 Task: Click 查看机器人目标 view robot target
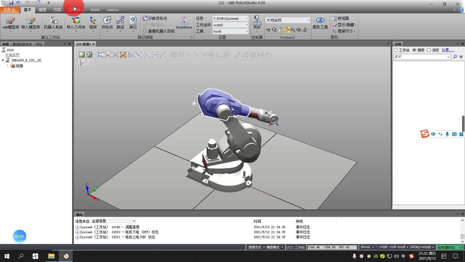click(x=159, y=31)
